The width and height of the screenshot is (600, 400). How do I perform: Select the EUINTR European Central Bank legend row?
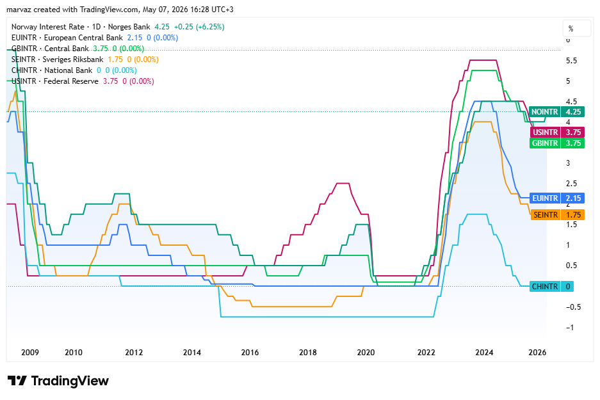click(x=95, y=38)
